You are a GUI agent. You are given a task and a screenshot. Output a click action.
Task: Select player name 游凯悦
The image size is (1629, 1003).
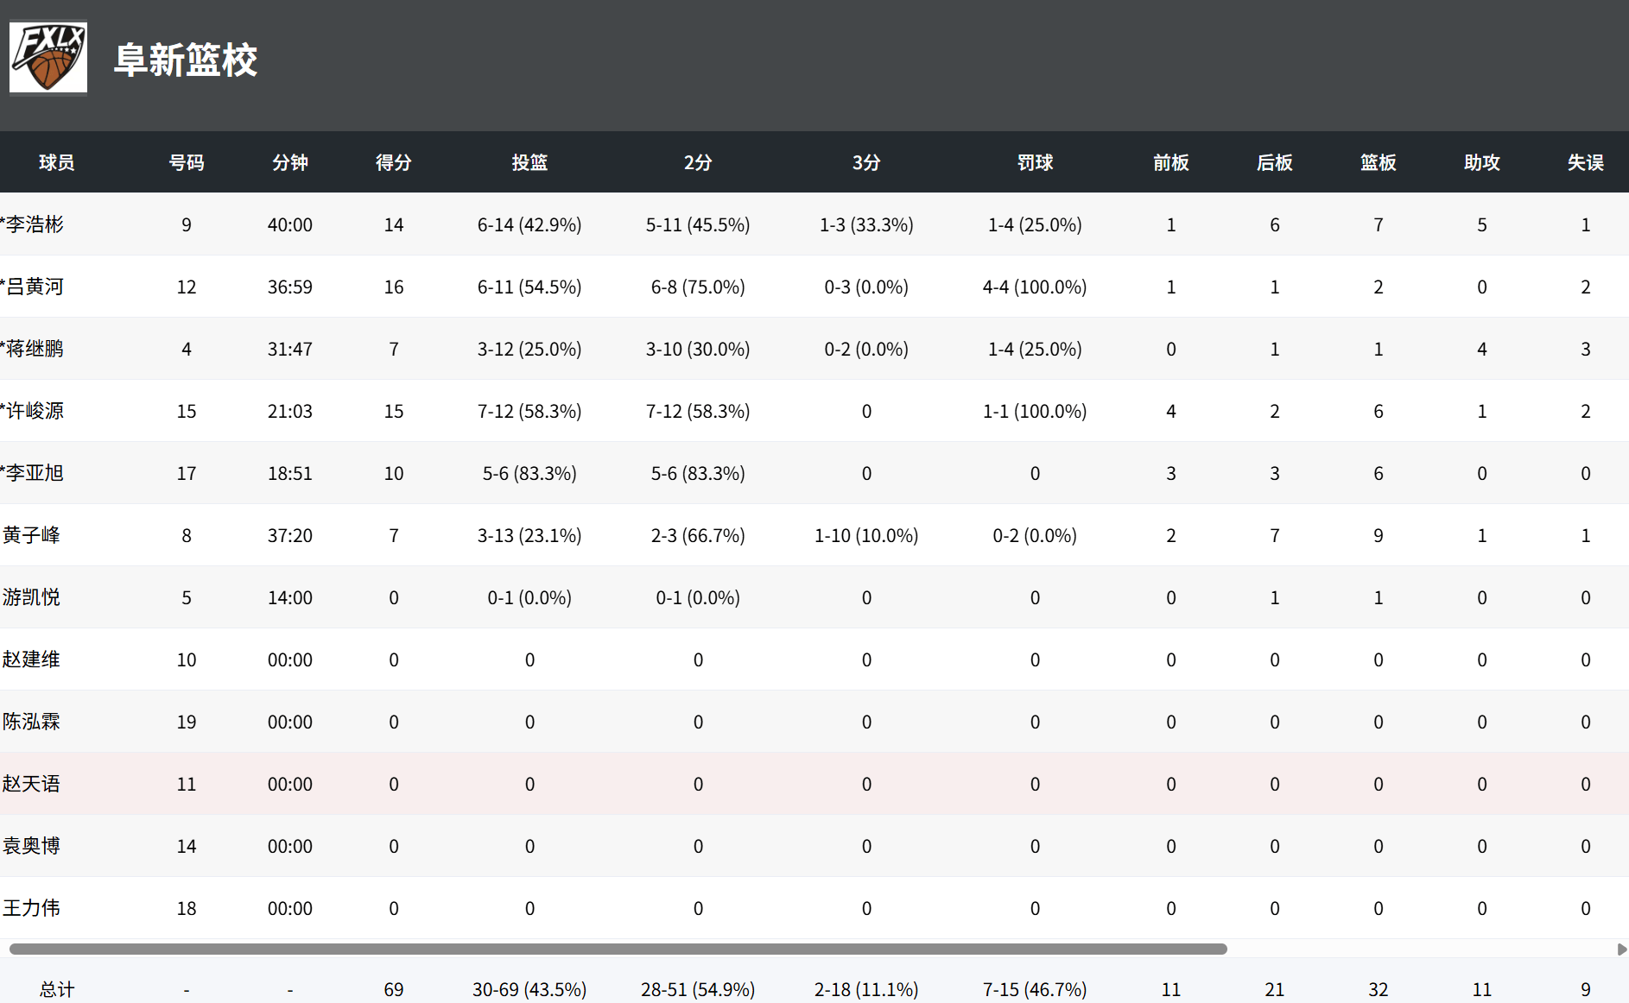pos(31,597)
